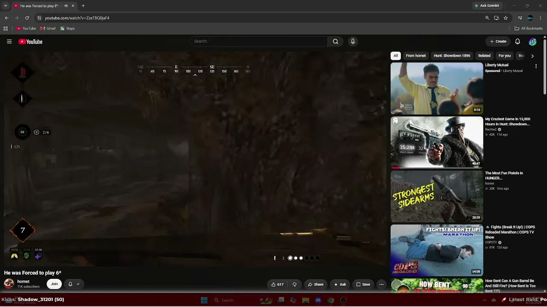547x307 pixels.
Task: Like the video with 617 likes
Action: click(277, 284)
